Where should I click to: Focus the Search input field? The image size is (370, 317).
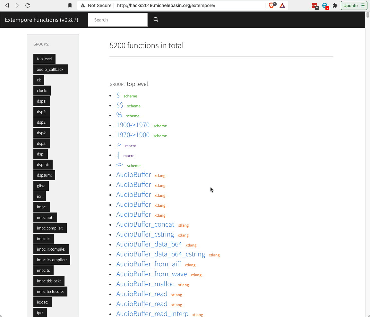click(x=117, y=20)
